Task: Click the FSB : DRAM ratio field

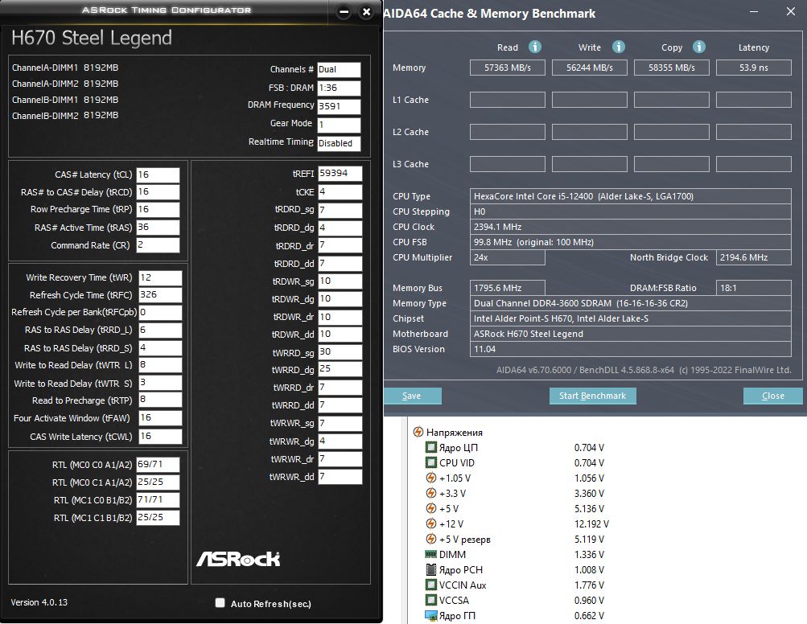Action: click(x=339, y=88)
